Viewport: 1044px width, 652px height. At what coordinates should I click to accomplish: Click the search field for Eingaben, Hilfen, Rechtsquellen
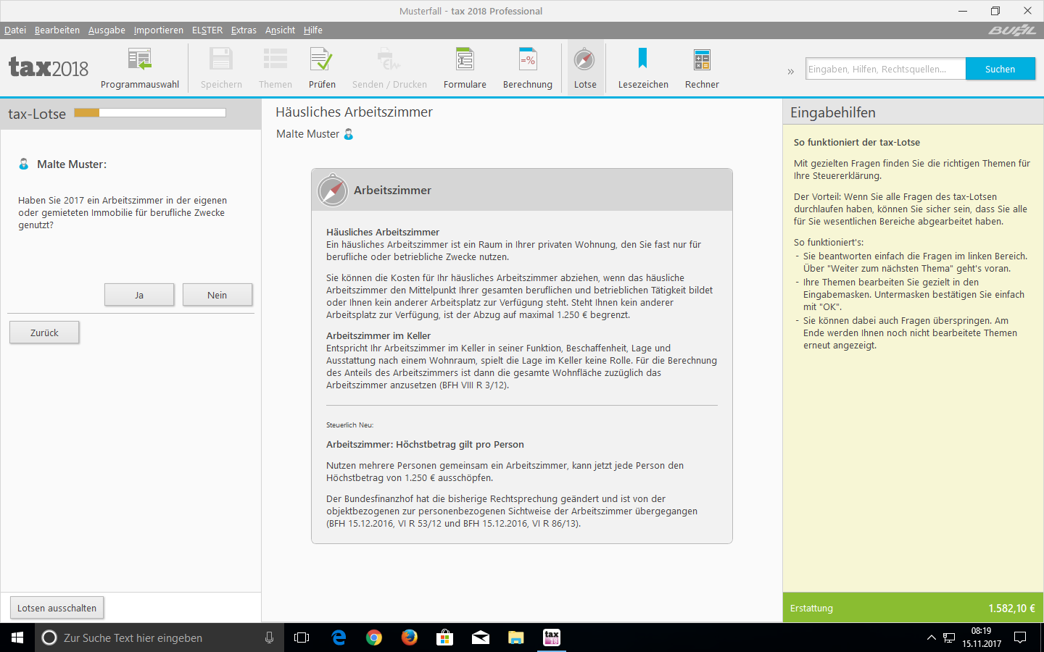(885, 69)
